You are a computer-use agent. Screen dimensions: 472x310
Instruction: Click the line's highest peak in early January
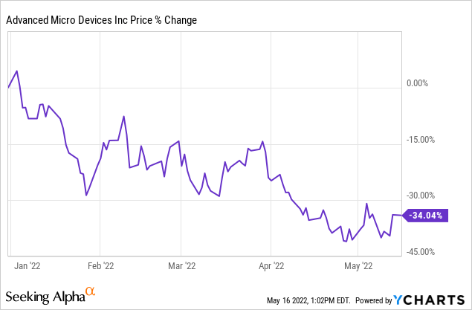point(17,71)
